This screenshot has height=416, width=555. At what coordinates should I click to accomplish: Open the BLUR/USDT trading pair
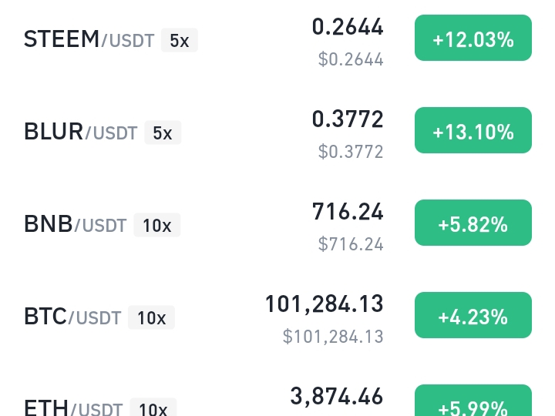(x=81, y=132)
